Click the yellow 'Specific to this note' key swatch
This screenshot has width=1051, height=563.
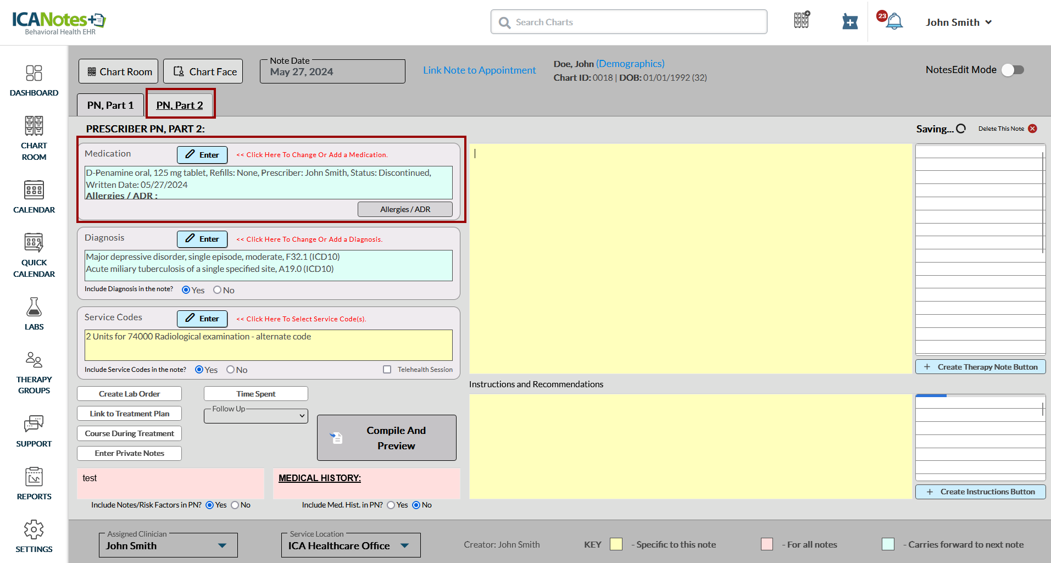tap(616, 544)
